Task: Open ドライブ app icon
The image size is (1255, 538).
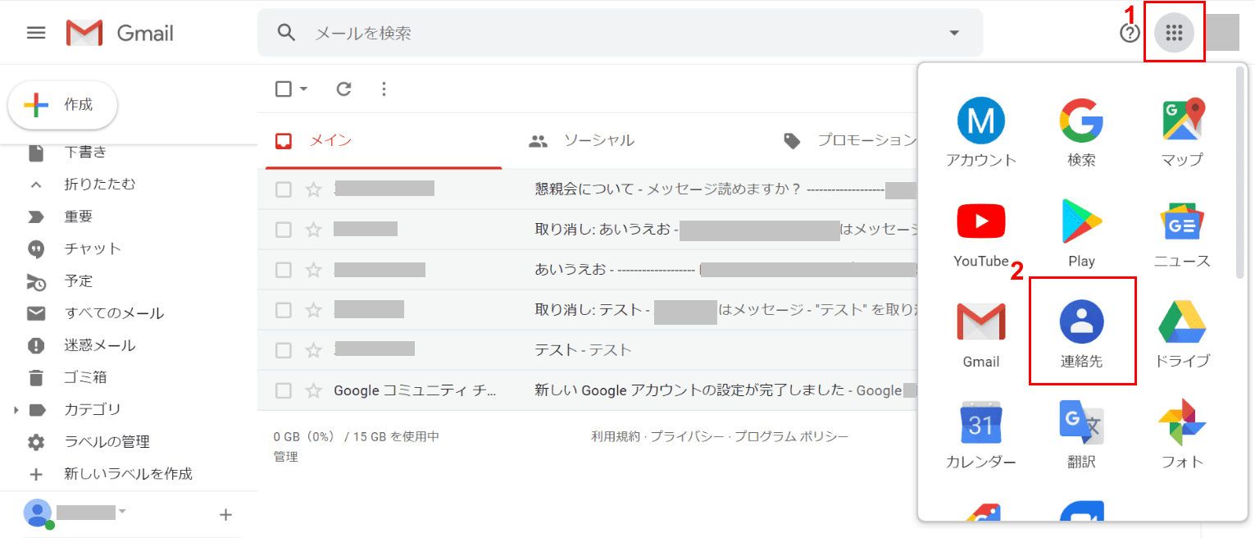Action: (1182, 333)
